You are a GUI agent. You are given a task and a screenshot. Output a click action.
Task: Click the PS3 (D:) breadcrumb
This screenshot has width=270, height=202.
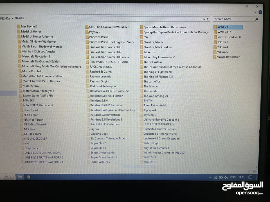coord(5,19)
